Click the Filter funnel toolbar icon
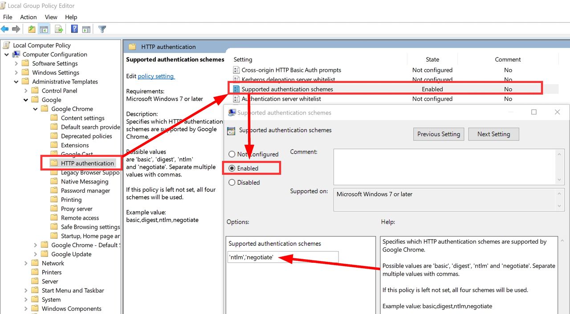The image size is (570, 314). 102,29
